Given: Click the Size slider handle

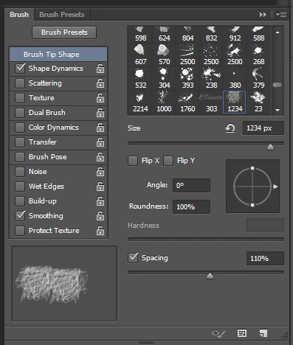Looking at the screenshot, I should coord(270,147).
